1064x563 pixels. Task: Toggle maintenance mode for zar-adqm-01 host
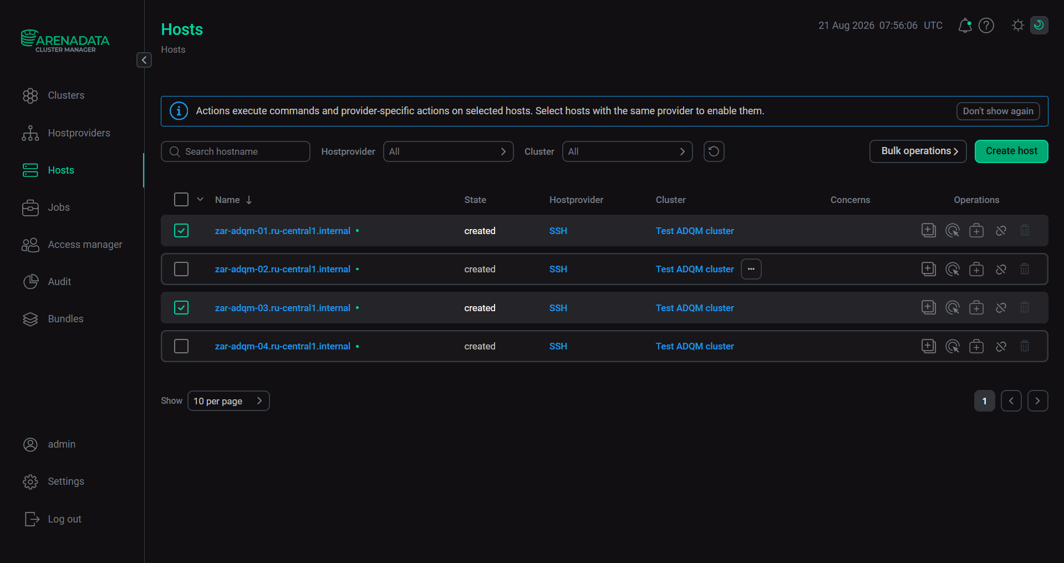(976, 230)
